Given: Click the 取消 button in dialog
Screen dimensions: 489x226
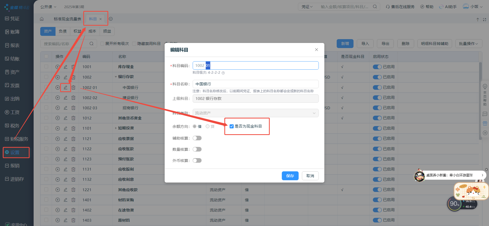Looking at the screenshot, I should pyautogui.click(x=310, y=176).
